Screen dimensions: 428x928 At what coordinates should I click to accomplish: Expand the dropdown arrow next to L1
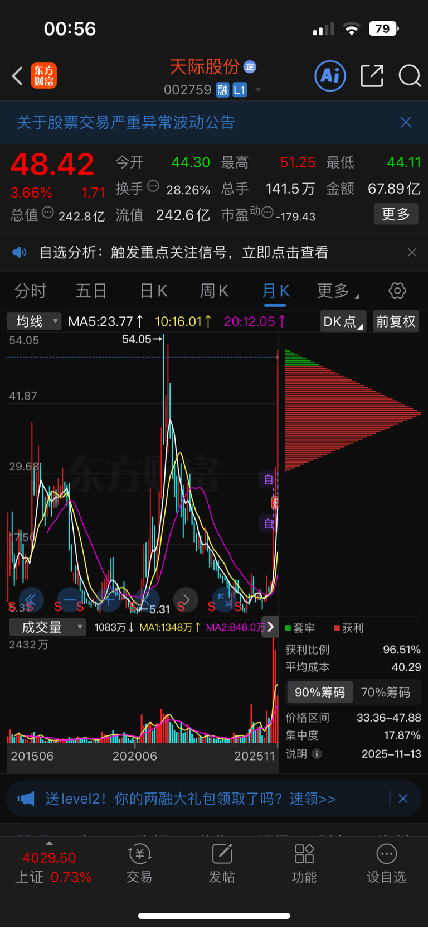pos(258,90)
